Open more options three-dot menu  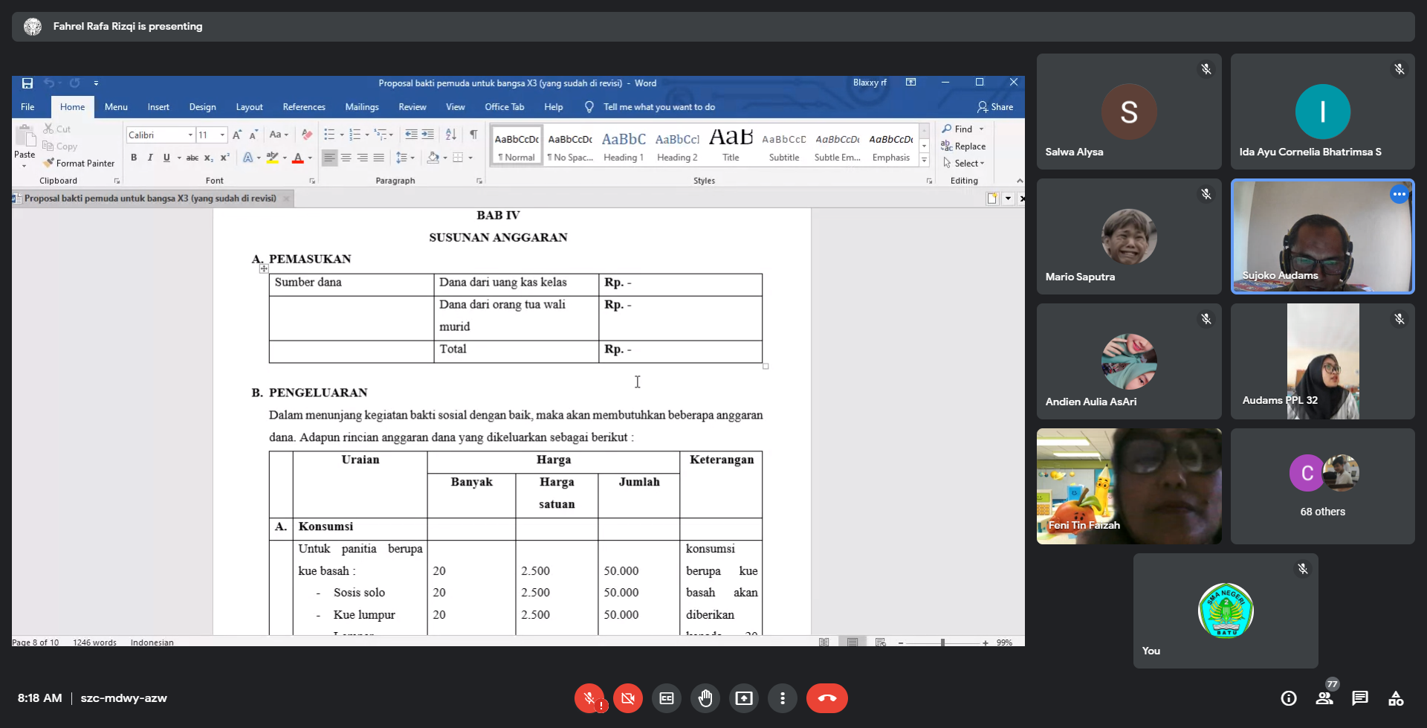(x=782, y=698)
